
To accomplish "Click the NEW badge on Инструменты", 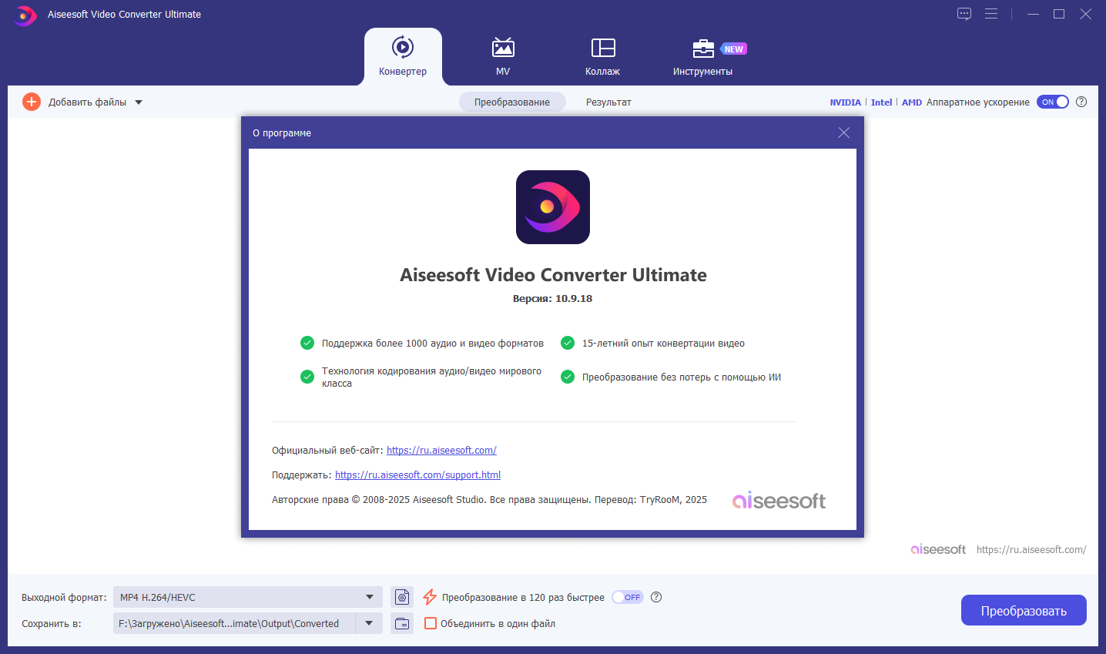I will pos(733,49).
